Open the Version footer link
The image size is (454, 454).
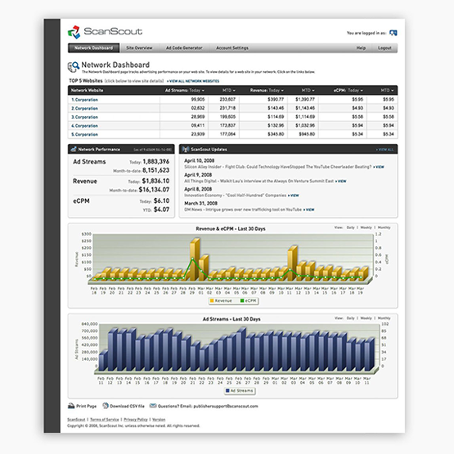coord(159,420)
